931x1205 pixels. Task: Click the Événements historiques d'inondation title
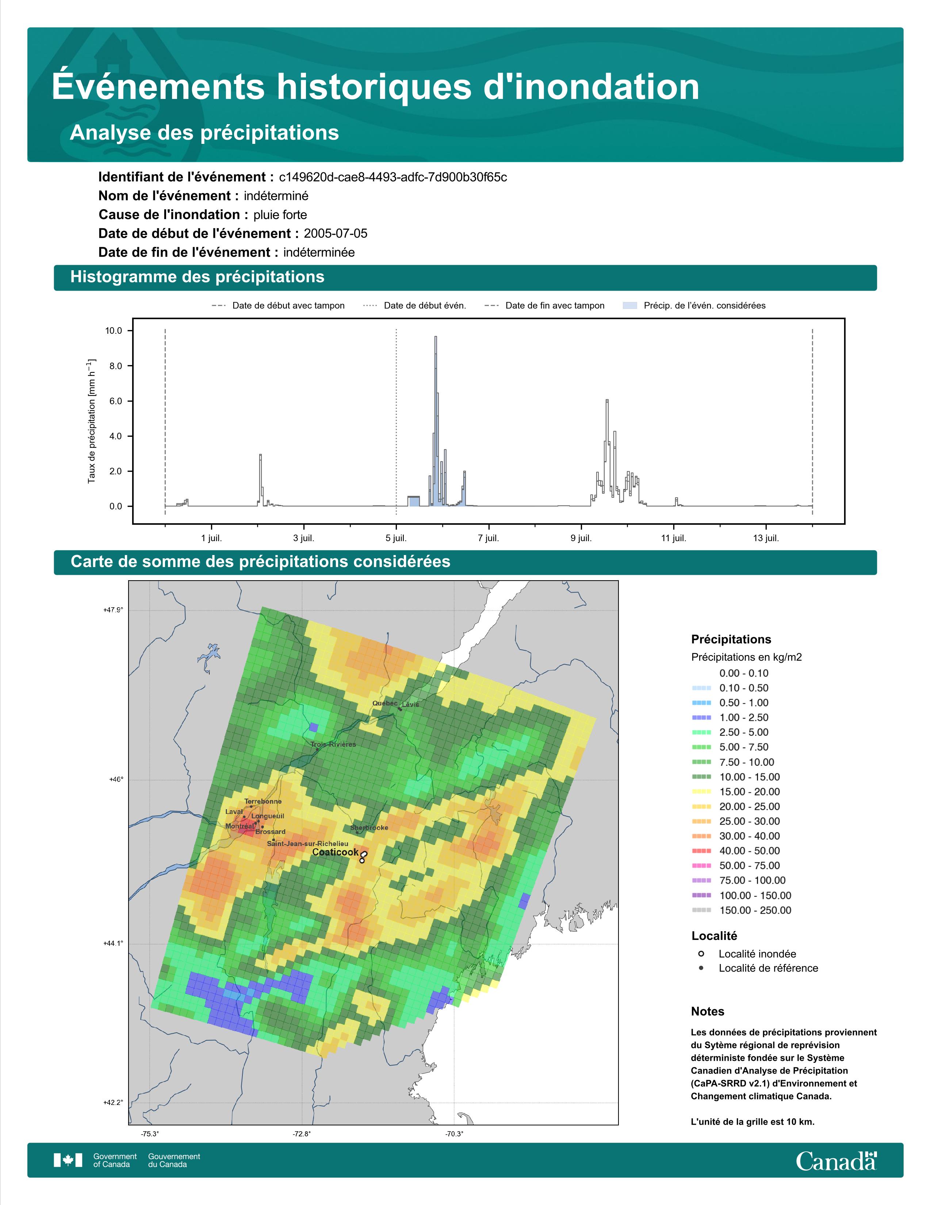pos(376,87)
